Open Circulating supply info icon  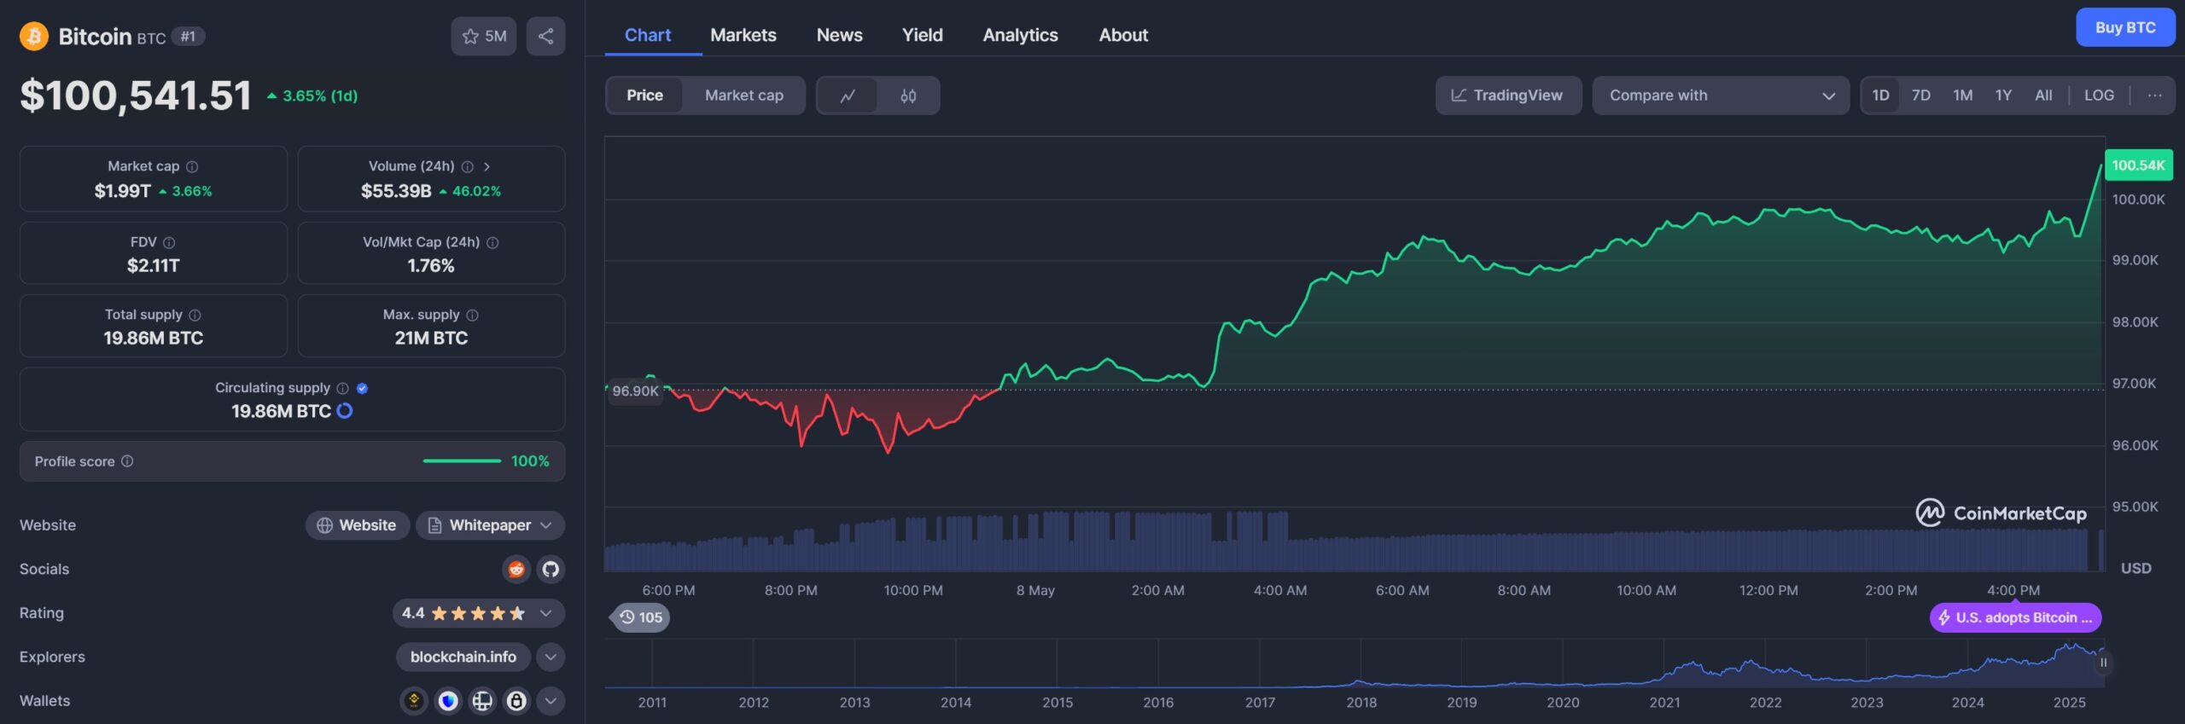(x=342, y=388)
